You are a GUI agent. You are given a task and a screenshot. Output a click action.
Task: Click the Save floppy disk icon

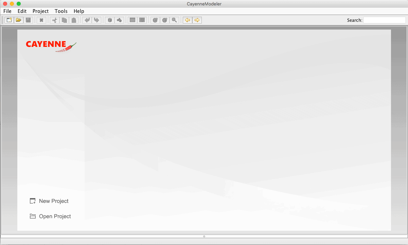coord(28,20)
